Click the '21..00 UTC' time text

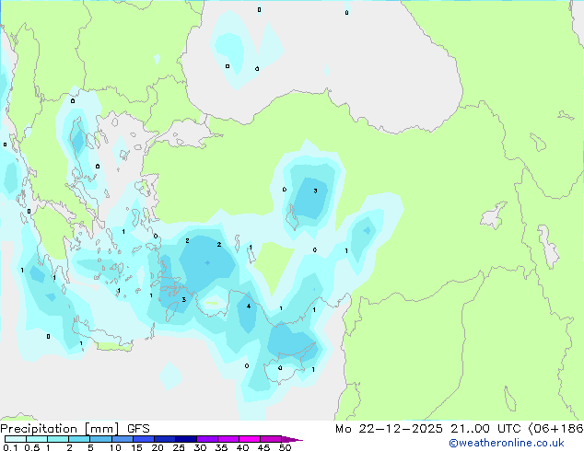point(485,429)
